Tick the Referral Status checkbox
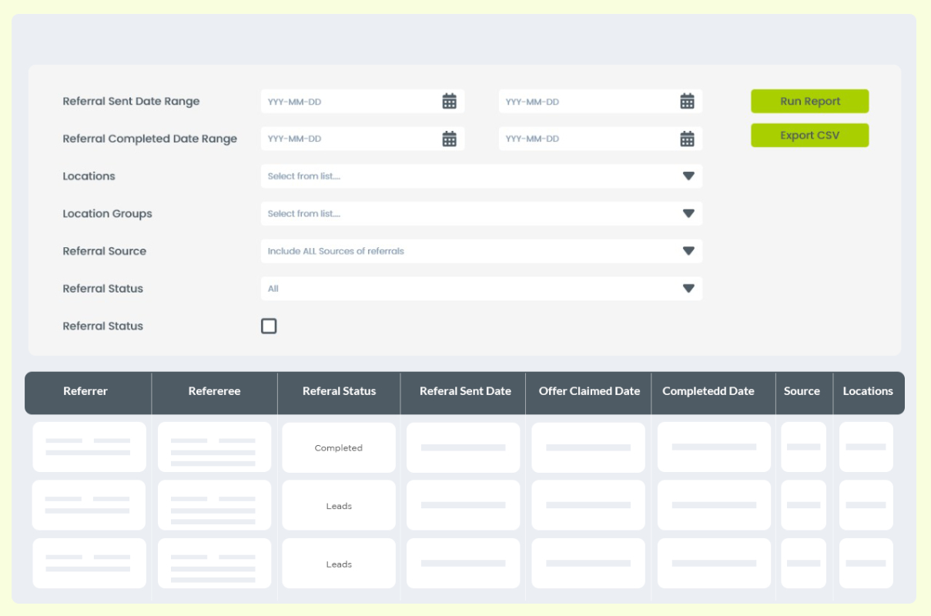 click(269, 326)
